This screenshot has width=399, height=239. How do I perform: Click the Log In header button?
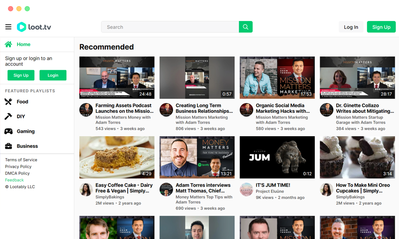(351, 27)
